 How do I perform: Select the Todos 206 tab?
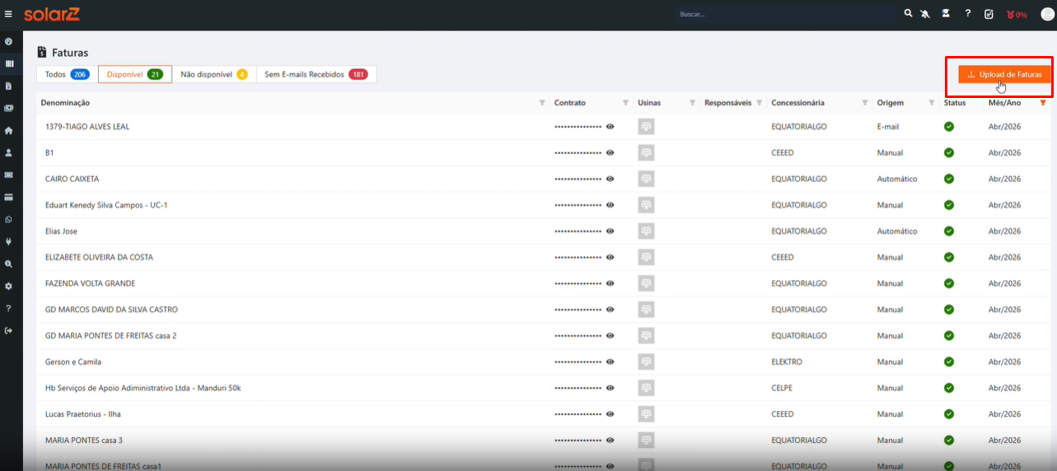click(x=67, y=74)
